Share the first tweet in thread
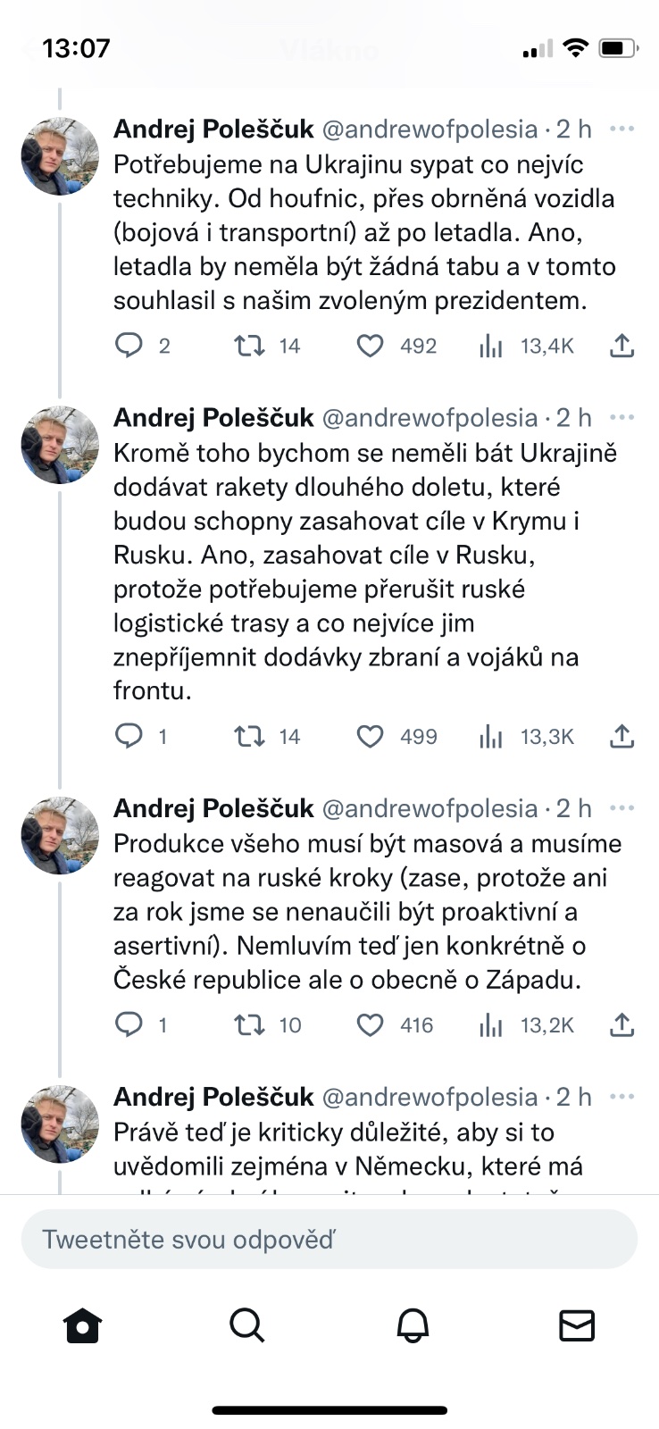 click(x=621, y=346)
